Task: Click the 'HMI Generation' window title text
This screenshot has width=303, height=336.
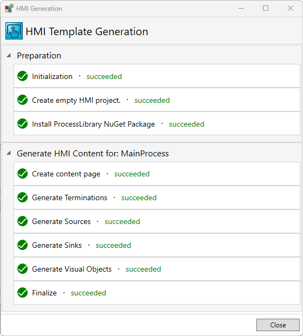Action: pos(39,9)
